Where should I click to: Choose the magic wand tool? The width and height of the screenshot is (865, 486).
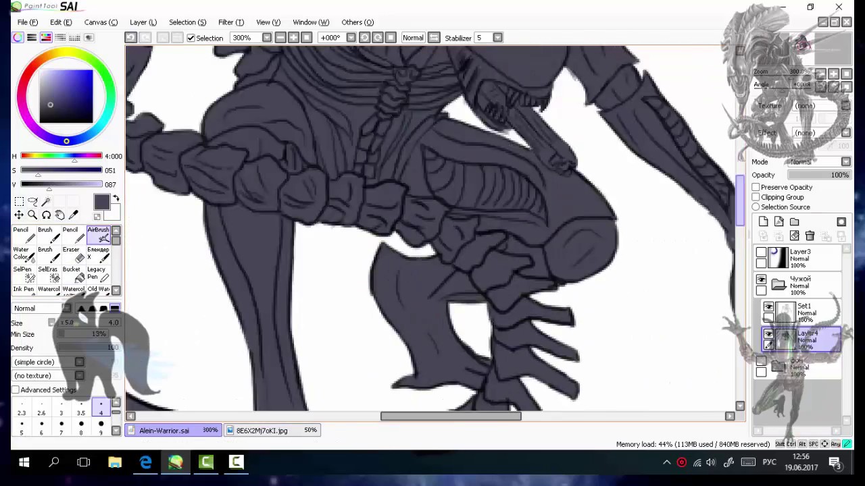(46, 201)
